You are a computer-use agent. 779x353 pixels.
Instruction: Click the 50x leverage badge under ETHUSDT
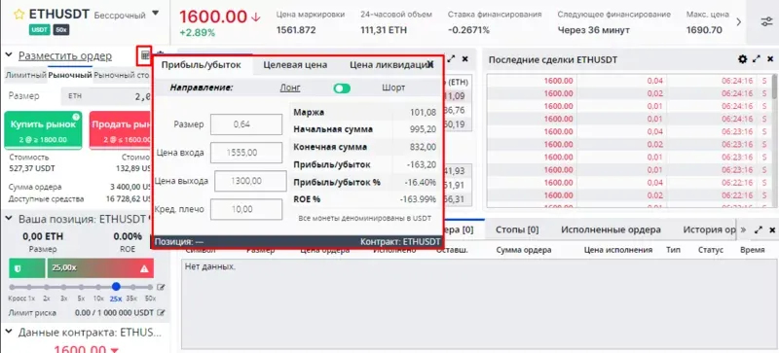tap(61, 30)
